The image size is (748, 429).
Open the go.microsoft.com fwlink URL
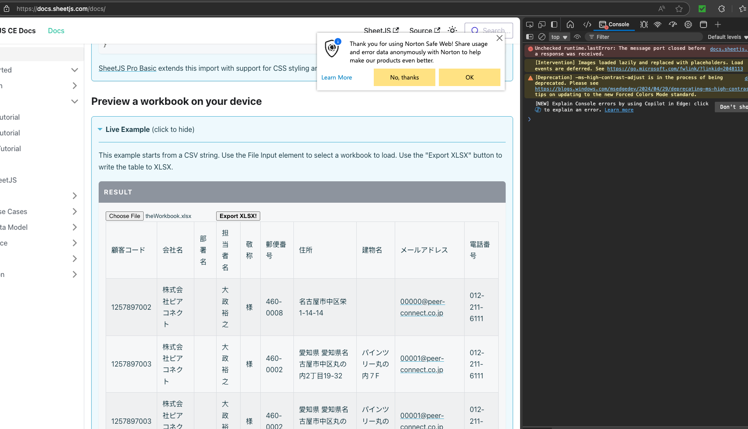click(675, 69)
